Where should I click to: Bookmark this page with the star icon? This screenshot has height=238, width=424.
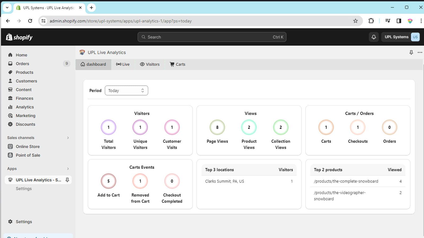tap(355, 21)
